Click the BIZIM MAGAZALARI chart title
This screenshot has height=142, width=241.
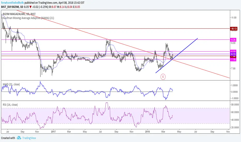(19, 14)
